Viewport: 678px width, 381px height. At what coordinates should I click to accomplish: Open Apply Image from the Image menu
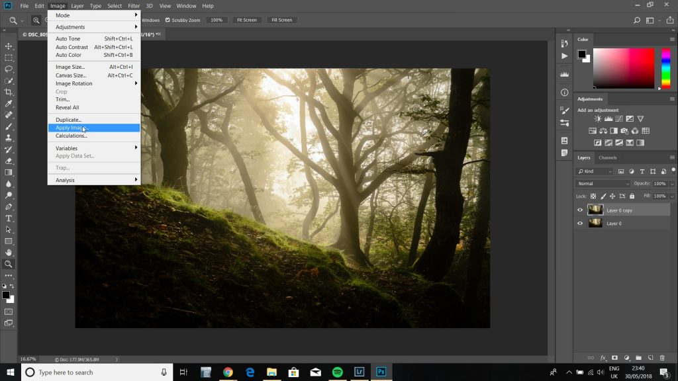pyautogui.click(x=70, y=127)
